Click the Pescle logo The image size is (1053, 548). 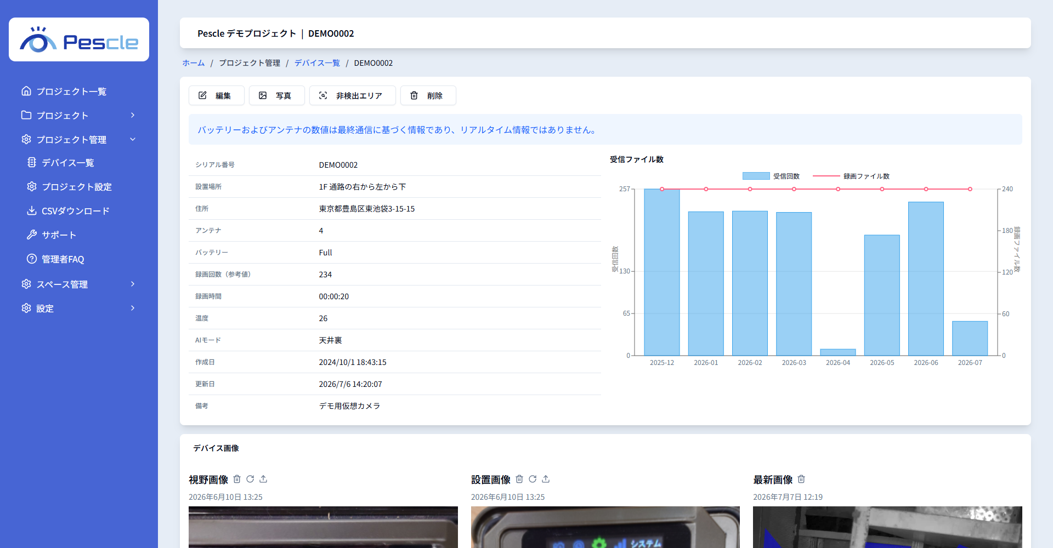(79, 39)
